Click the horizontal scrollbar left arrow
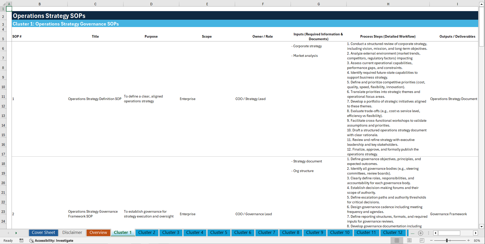Viewport: 485px width, 244px height. (436, 233)
